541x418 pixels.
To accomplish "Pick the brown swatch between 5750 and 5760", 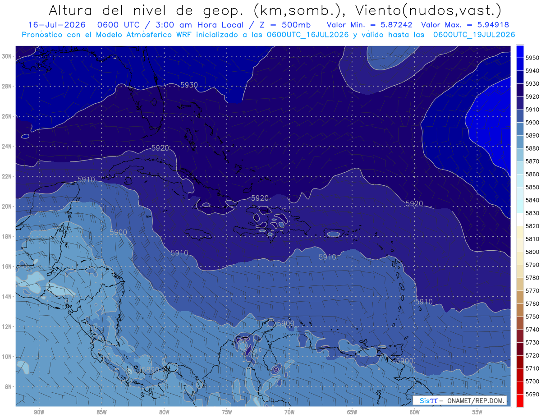I will [x=520, y=310].
